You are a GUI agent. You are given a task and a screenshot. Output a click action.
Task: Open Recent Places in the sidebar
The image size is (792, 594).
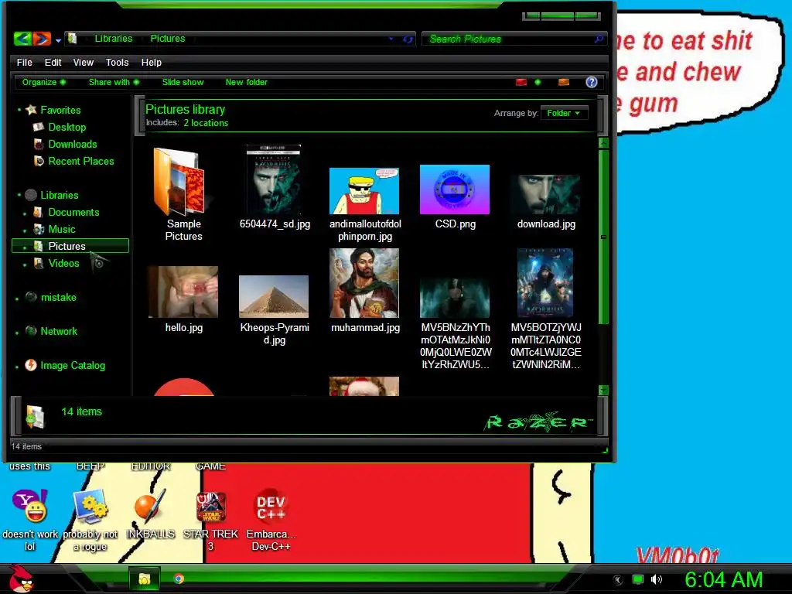pos(80,161)
